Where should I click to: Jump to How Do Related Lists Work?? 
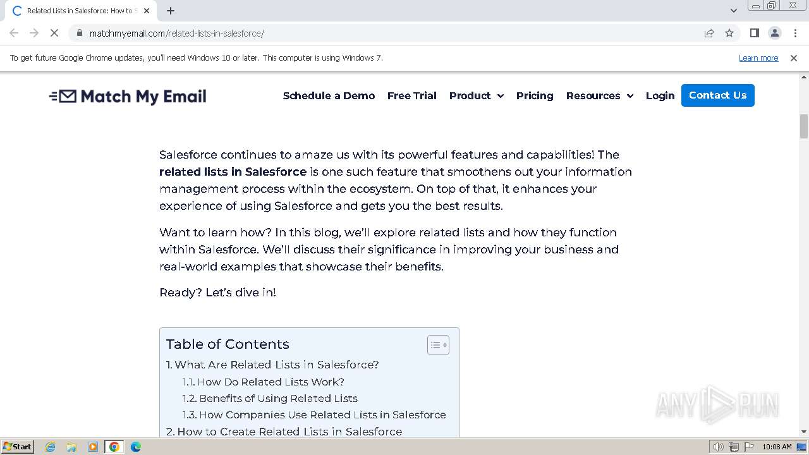coord(264,382)
